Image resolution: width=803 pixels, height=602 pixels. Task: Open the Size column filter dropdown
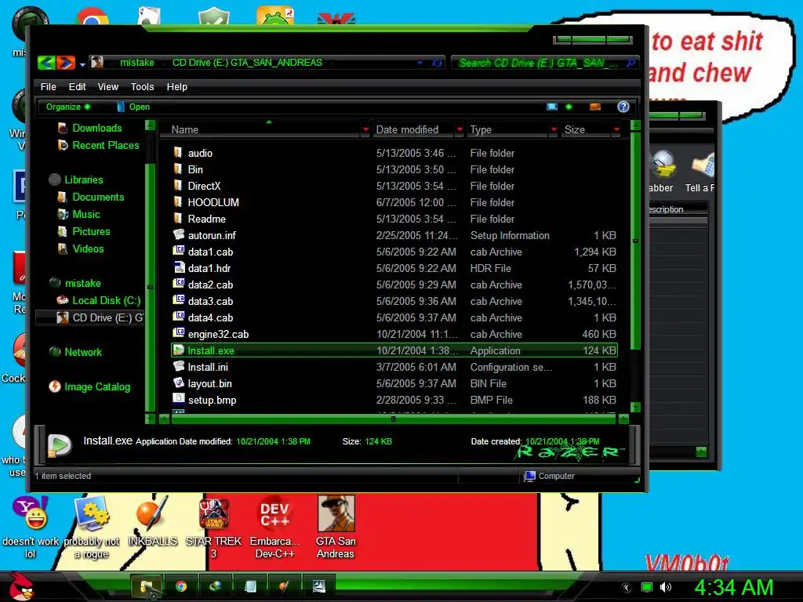point(616,129)
